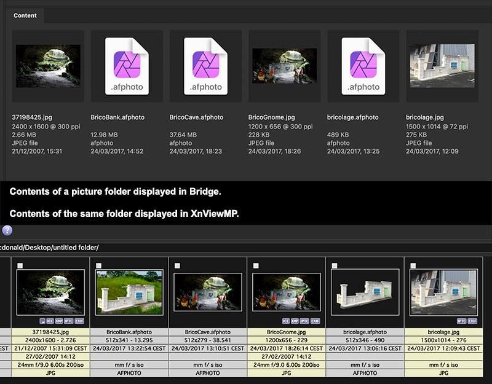Select the bricolage.afphoto file icon in Bridge
492x384 pixels.
point(363,66)
